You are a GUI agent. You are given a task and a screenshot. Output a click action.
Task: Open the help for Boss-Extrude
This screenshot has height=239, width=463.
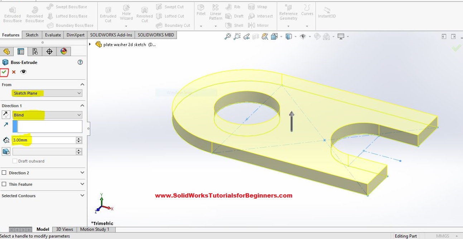coord(80,62)
